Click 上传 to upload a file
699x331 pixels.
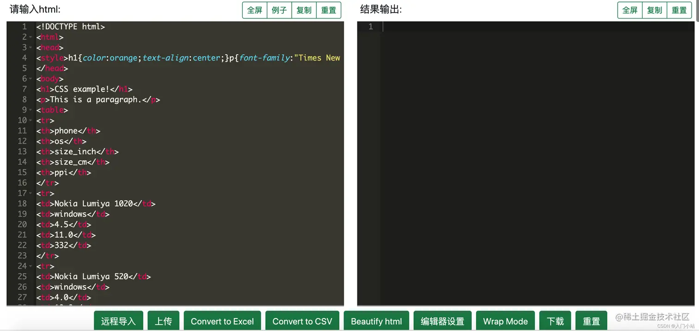[x=163, y=321]
